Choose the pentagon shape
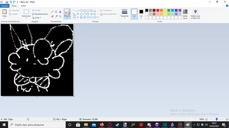This screenshot has width=229, height=128. tap(81, 14)
